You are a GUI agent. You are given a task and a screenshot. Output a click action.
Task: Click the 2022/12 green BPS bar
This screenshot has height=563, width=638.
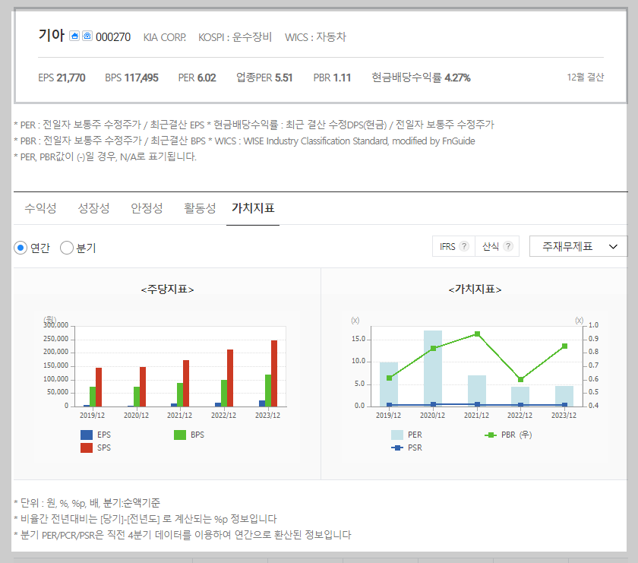[224, 394]
